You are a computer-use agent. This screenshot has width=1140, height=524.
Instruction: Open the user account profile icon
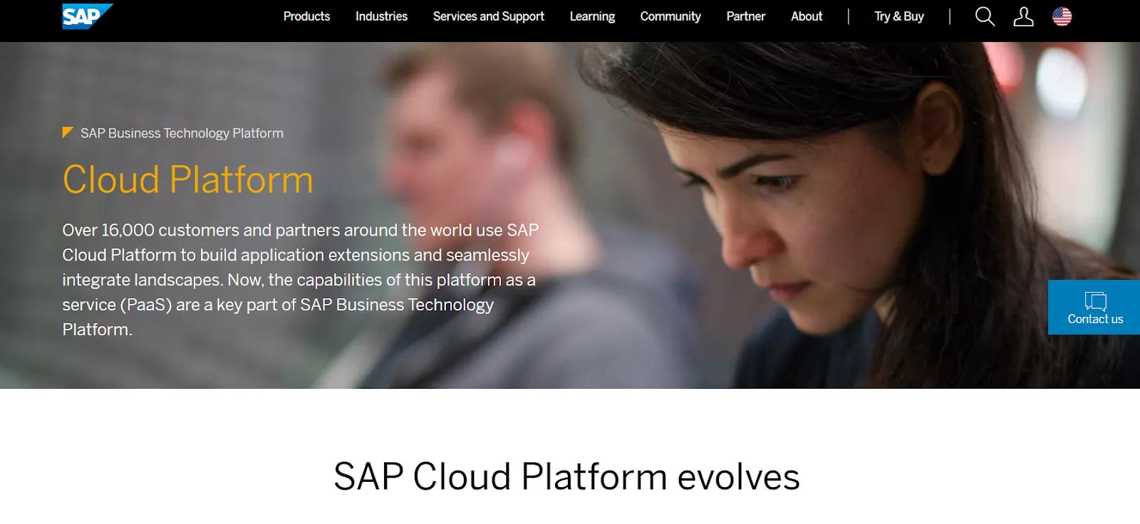click(1023, 16)
